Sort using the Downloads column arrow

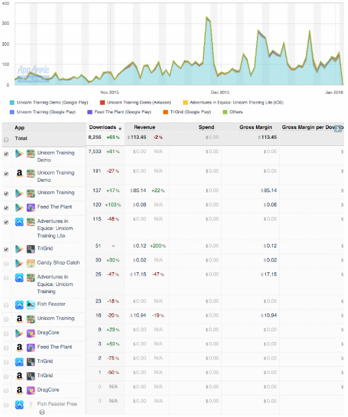120,128
